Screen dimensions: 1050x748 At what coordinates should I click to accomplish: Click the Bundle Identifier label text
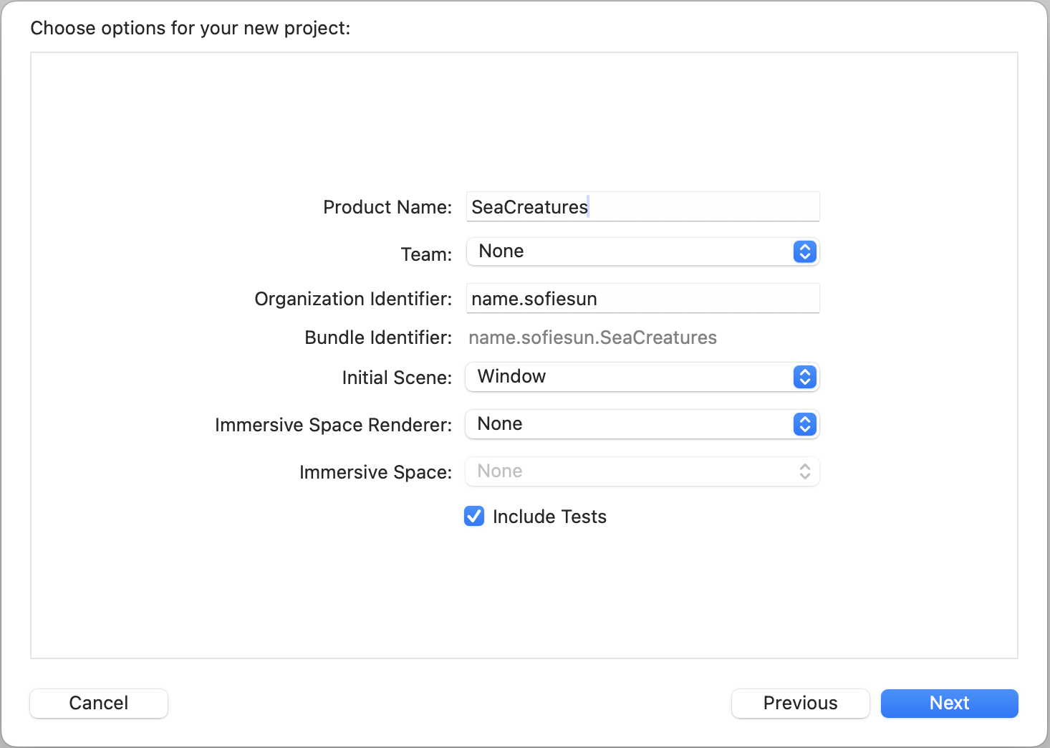pyautogui.click(x=377, y=337)
